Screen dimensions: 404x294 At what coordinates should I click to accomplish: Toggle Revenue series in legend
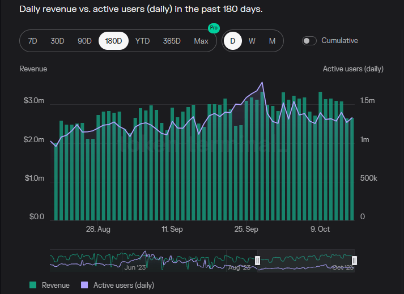tap(56, 286)
